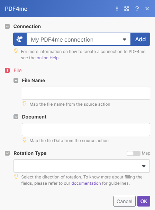Click the lightbulb hint under Connection

tap(16, 51)
